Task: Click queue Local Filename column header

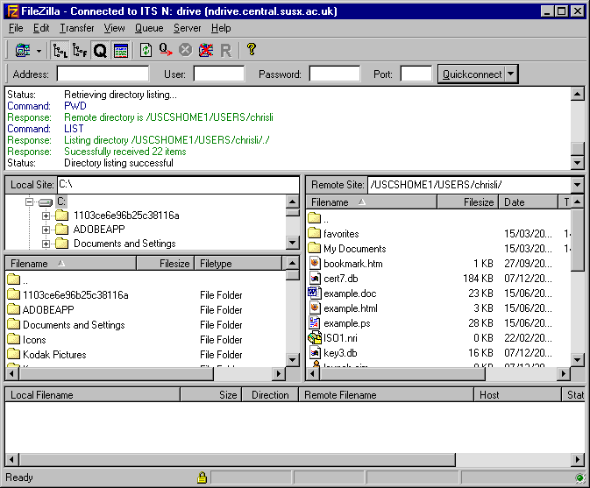Action: [93, 395]
